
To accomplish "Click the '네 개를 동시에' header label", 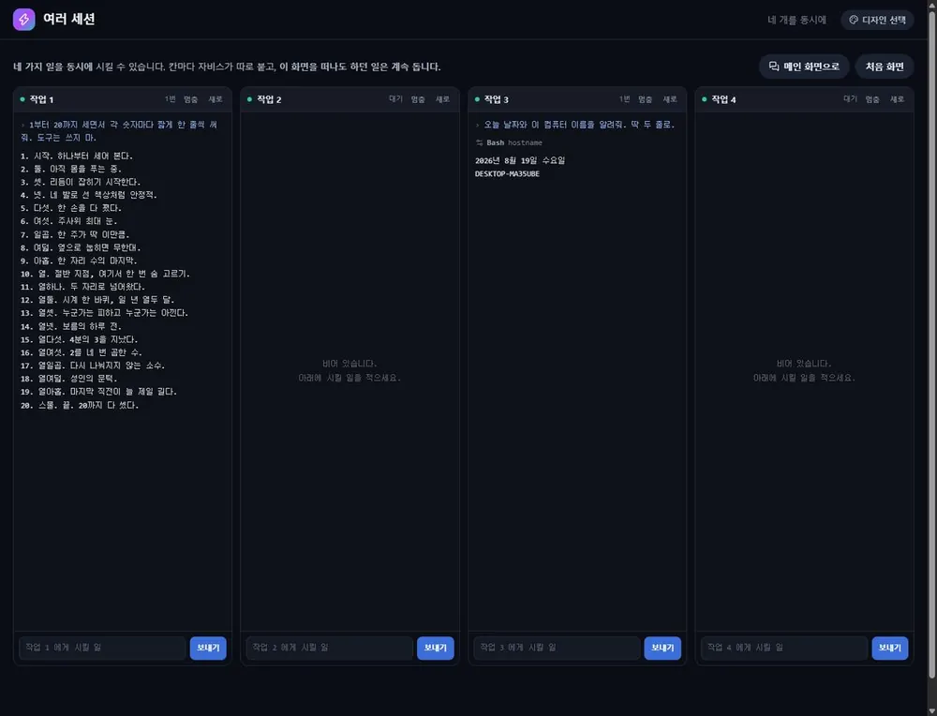I will click(796, 20).
